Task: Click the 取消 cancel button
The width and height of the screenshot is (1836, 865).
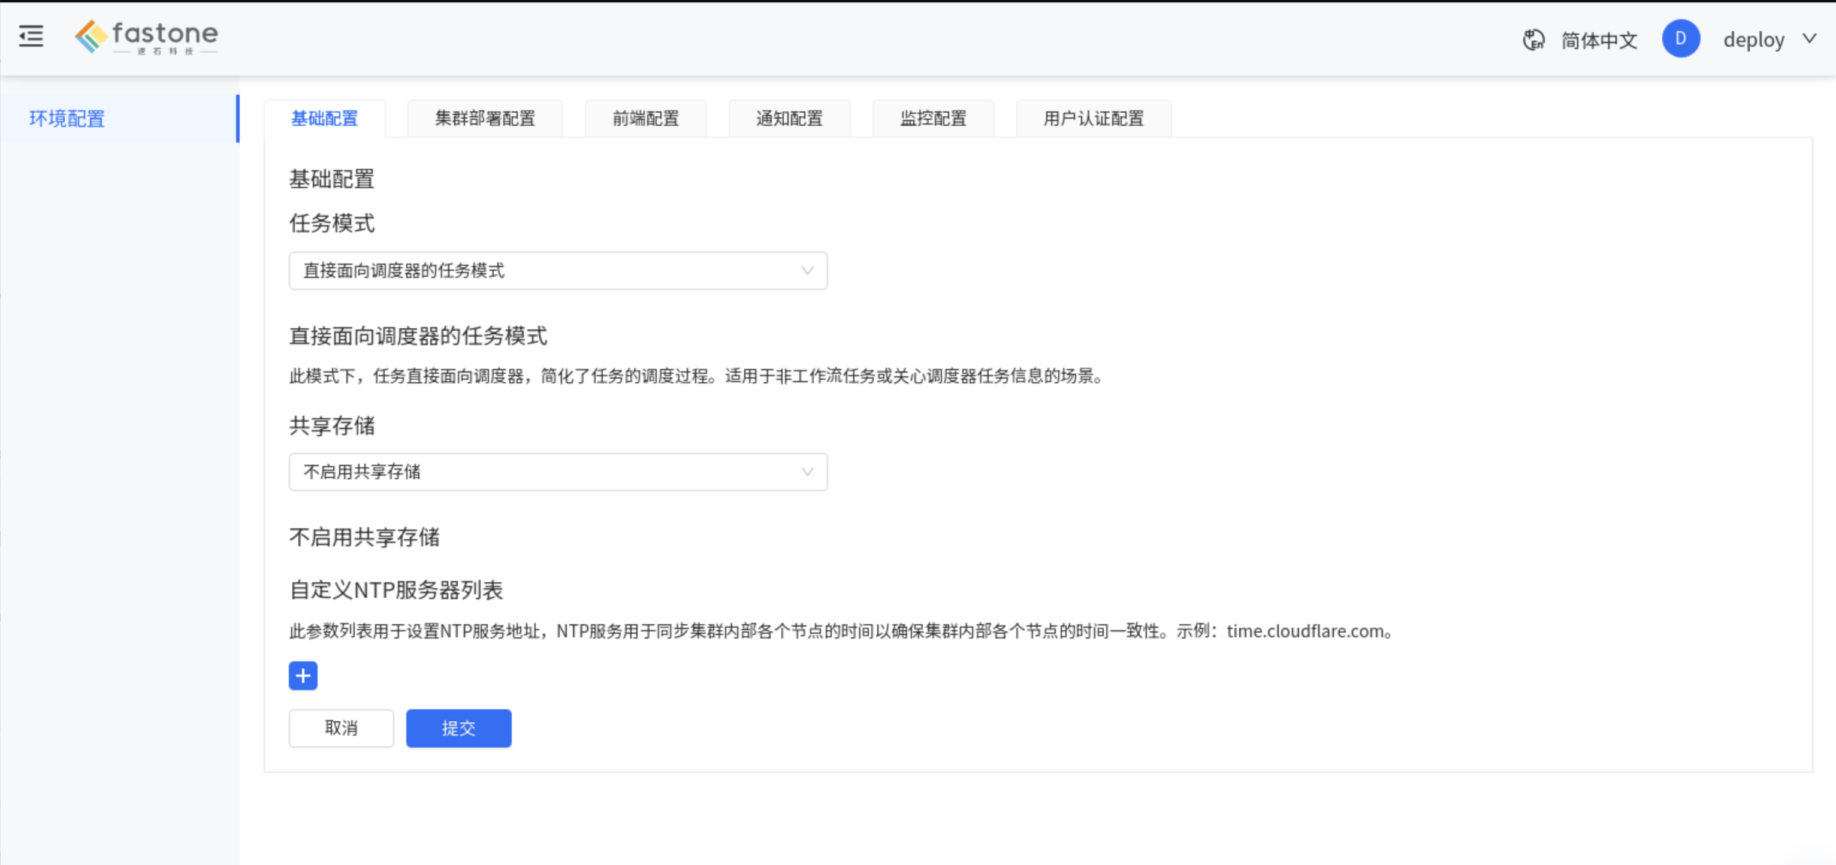Action: pos(342,728)
